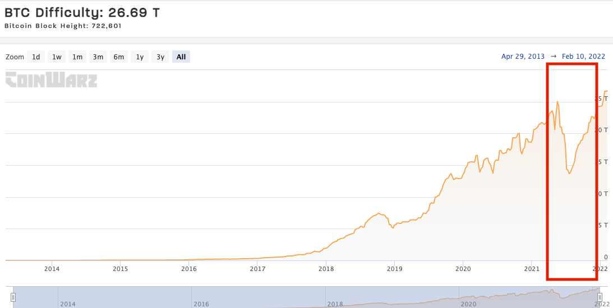Grab the right navigator range handle
613x308 pixels.
(601, 297)
